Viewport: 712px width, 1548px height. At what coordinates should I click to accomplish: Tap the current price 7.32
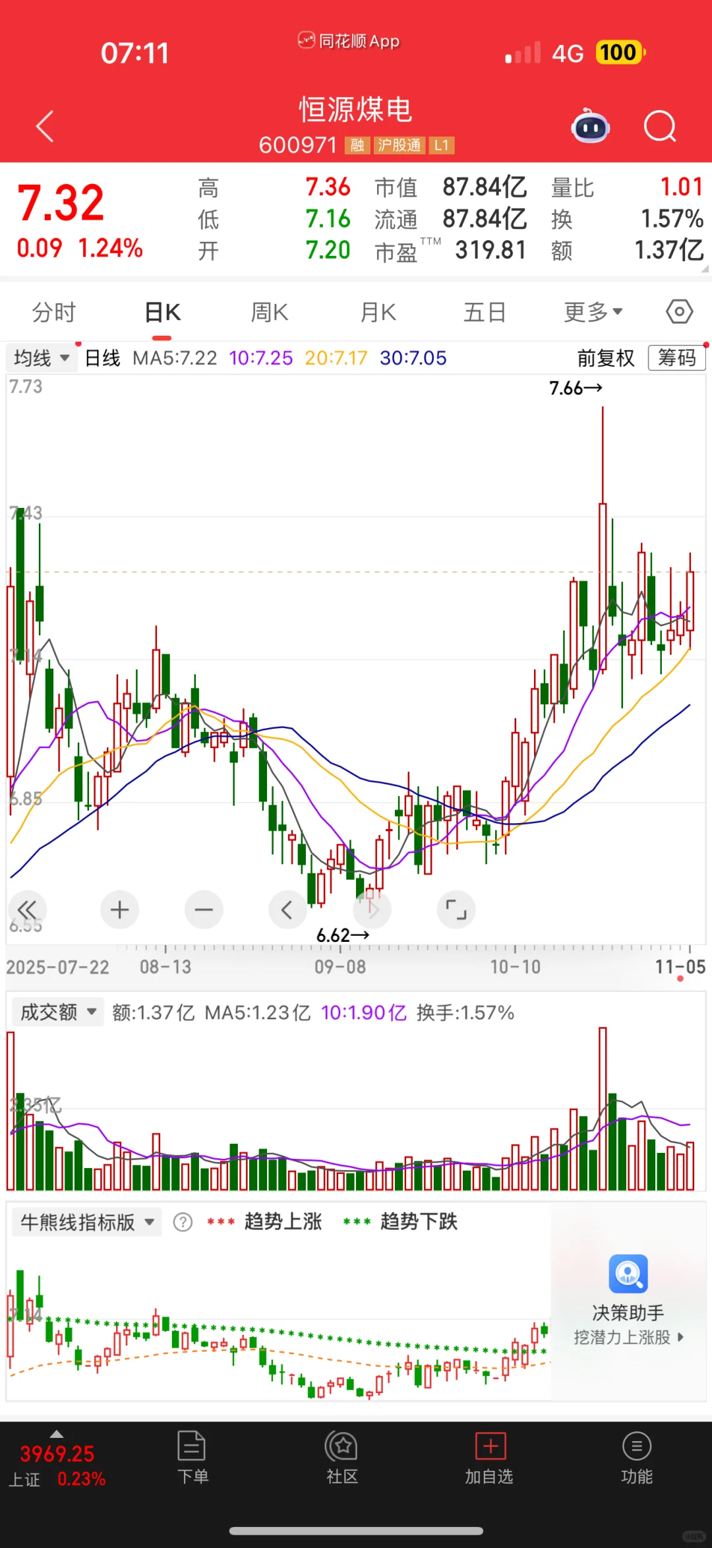pos(61,202)
